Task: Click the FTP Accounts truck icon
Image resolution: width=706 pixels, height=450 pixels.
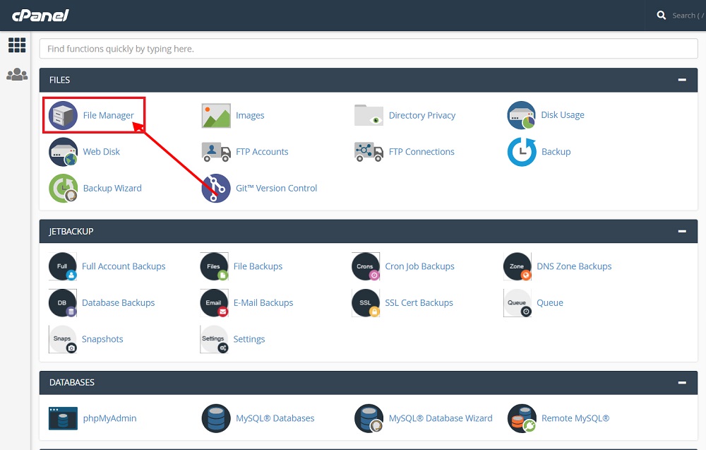Action: [x=216, y=152]
